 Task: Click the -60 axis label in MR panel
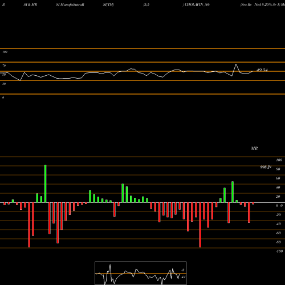coord(278,233)
